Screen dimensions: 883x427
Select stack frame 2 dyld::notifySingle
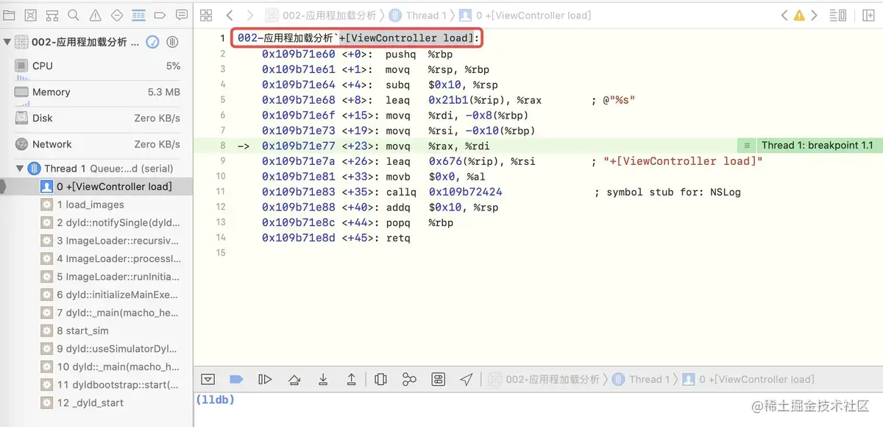96,222
